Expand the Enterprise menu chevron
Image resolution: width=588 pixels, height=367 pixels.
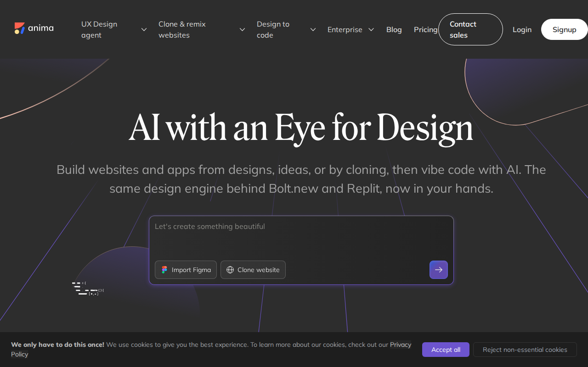(371, 30)
